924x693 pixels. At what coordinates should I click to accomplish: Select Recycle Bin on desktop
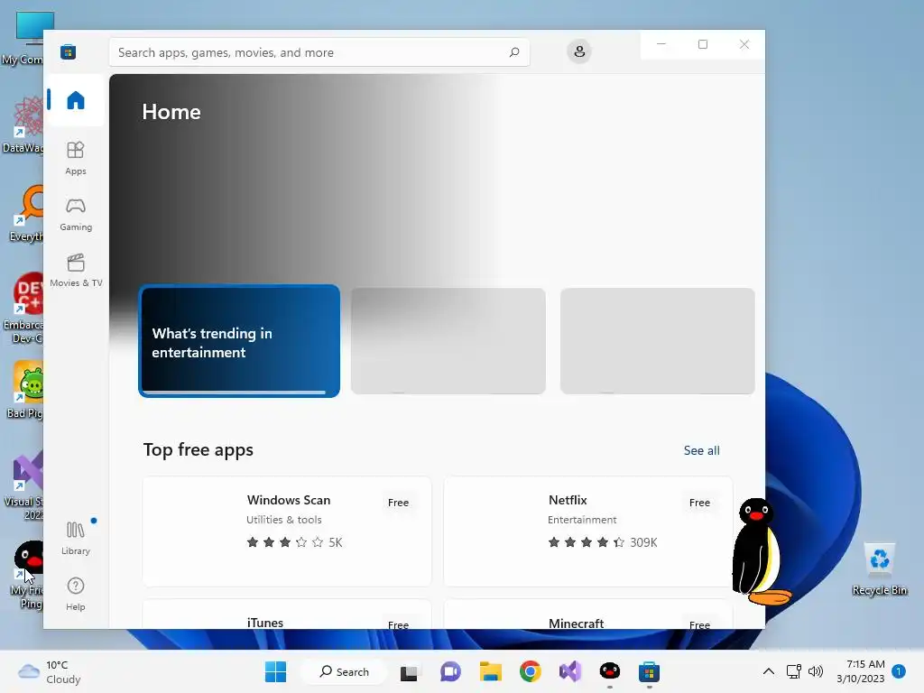click(879, 569)
